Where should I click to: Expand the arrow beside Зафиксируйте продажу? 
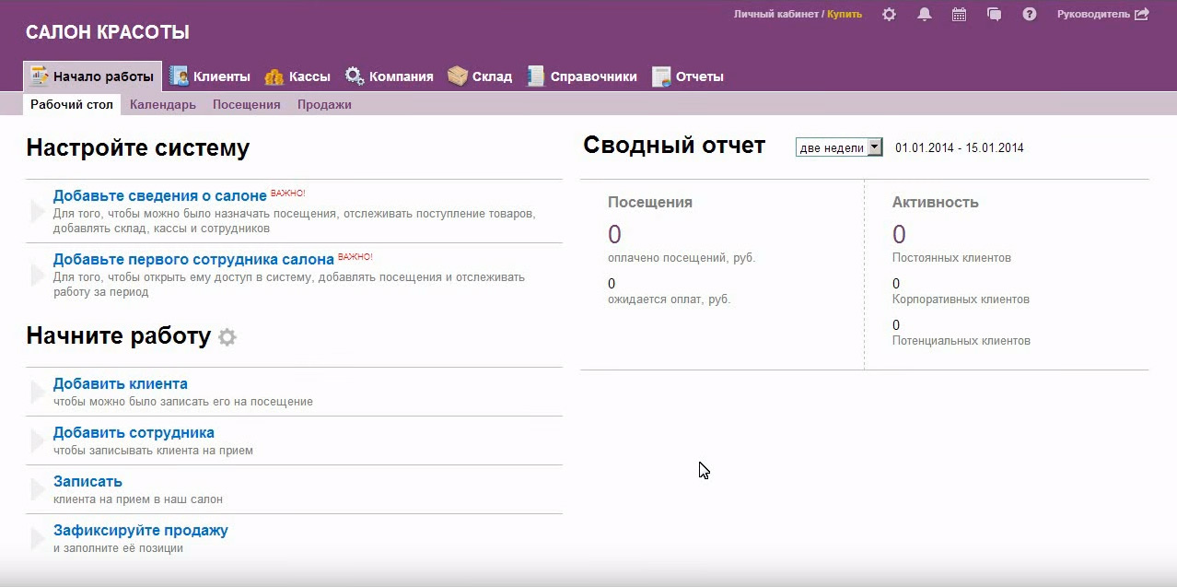click(37, 538)
